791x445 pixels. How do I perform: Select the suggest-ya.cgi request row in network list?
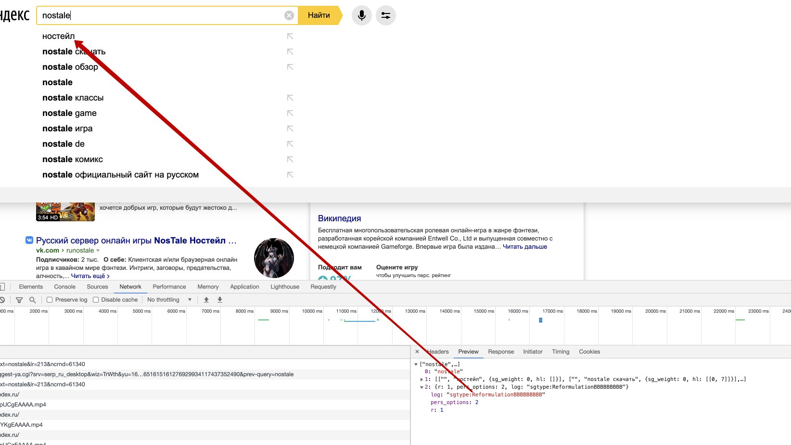(x=205, y=374)
